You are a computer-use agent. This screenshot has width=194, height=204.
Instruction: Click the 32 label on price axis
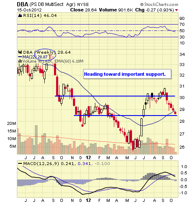pyautogui.click(x=182, y=75)
